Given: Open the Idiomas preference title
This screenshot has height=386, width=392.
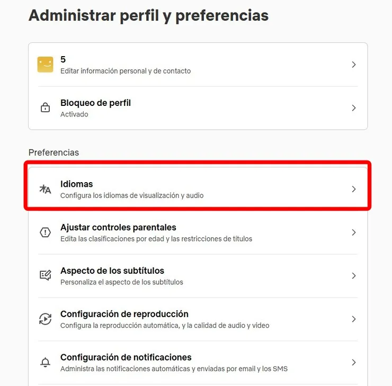Looking at the screenshot, I should tap(77, 184).
